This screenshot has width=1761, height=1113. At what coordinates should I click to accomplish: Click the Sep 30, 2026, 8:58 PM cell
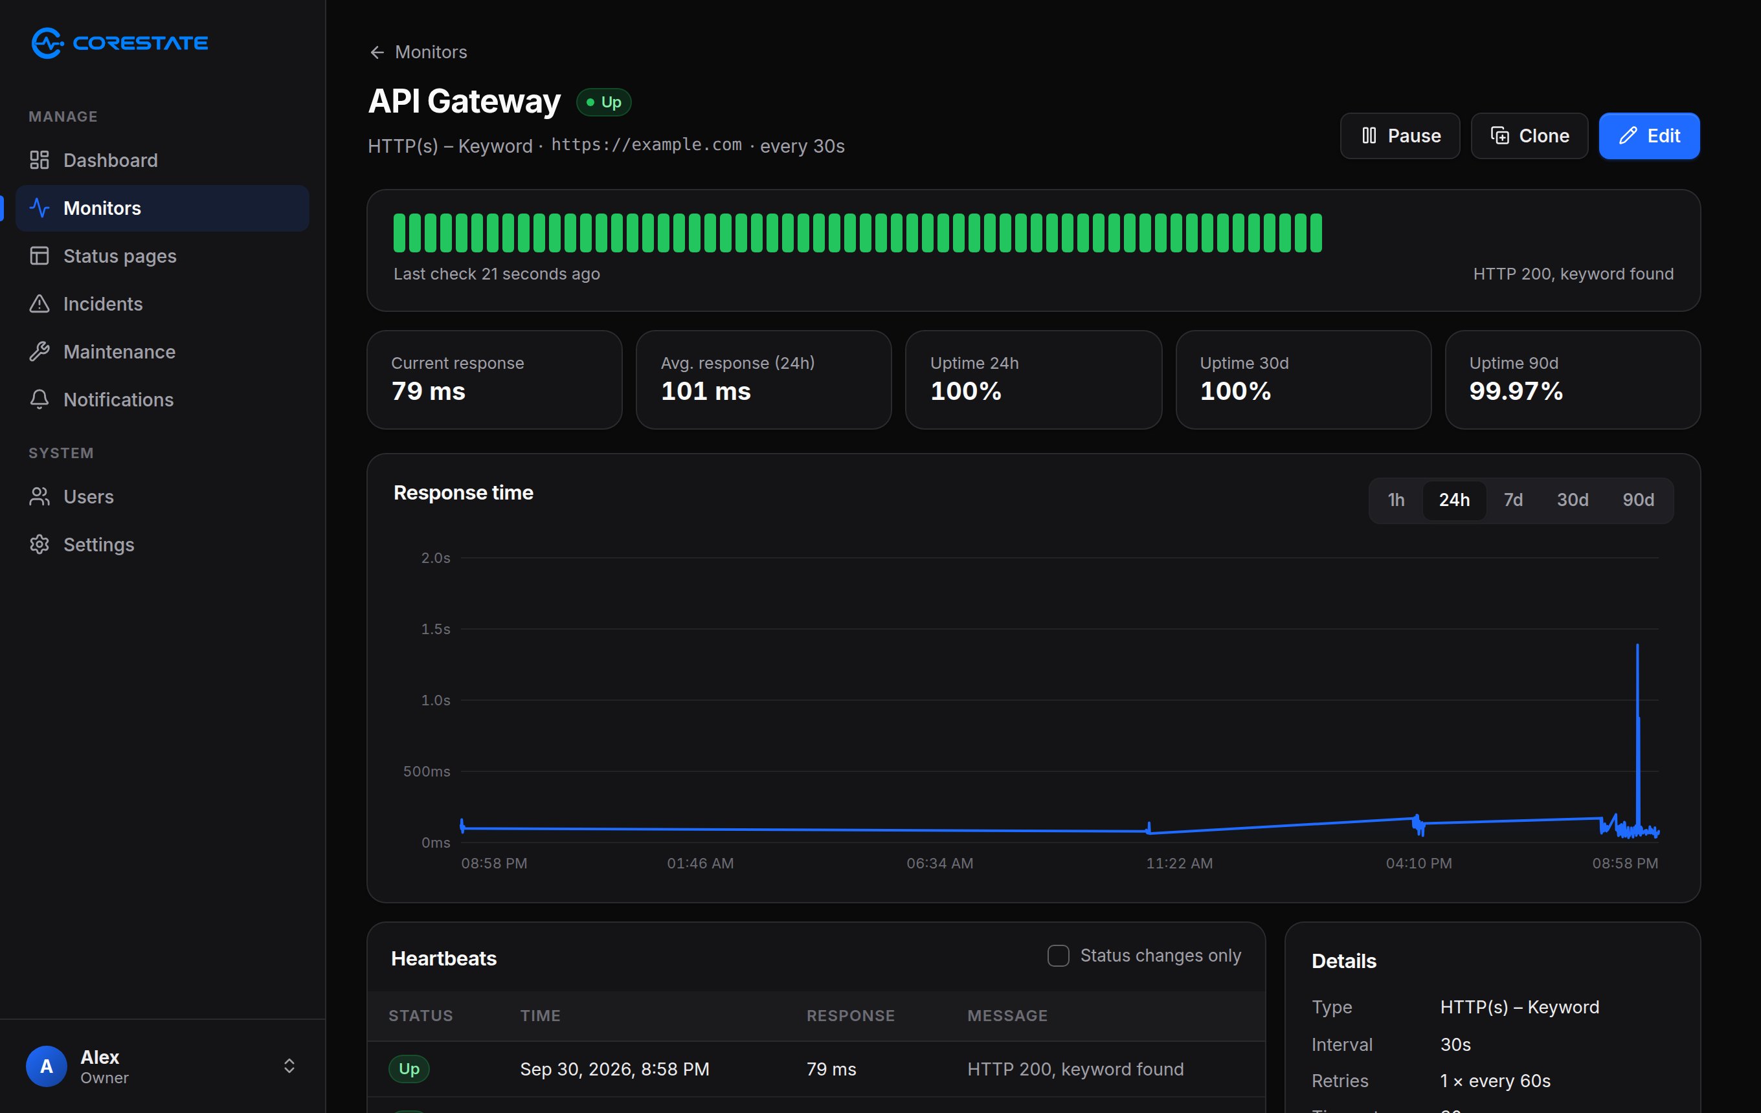(614, 1069)
